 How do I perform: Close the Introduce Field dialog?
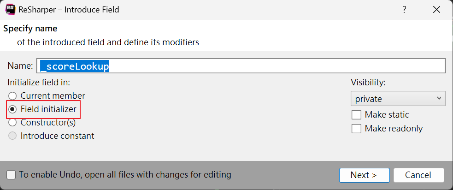coord(436,10)
